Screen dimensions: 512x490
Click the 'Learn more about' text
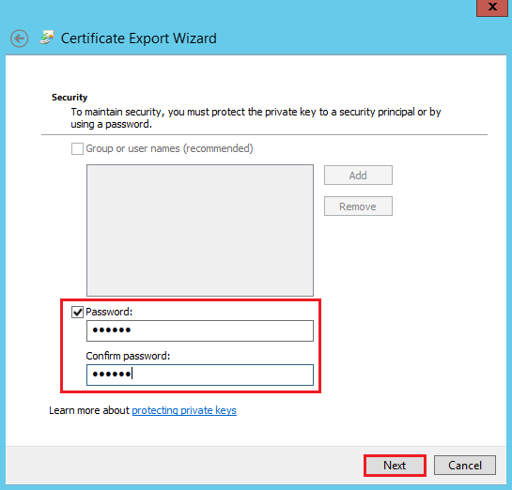89,410
